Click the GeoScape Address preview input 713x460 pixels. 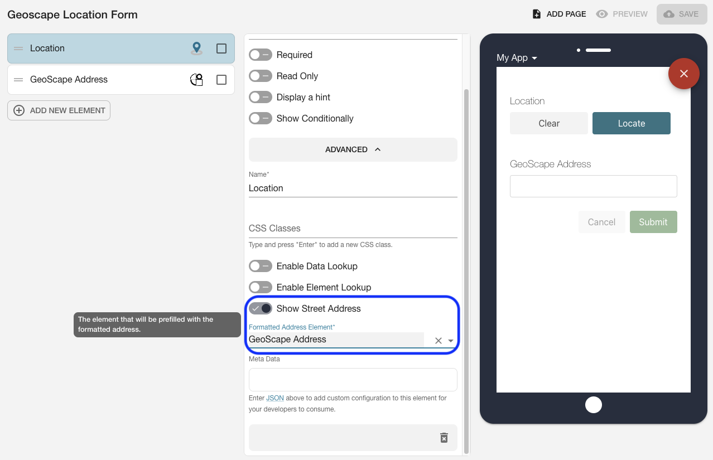(x=594, y=186)
